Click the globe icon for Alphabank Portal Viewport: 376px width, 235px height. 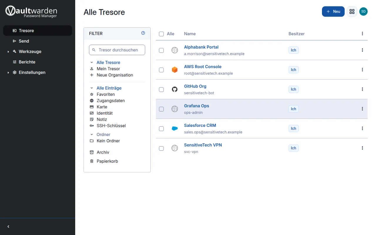tap(174, 50)
